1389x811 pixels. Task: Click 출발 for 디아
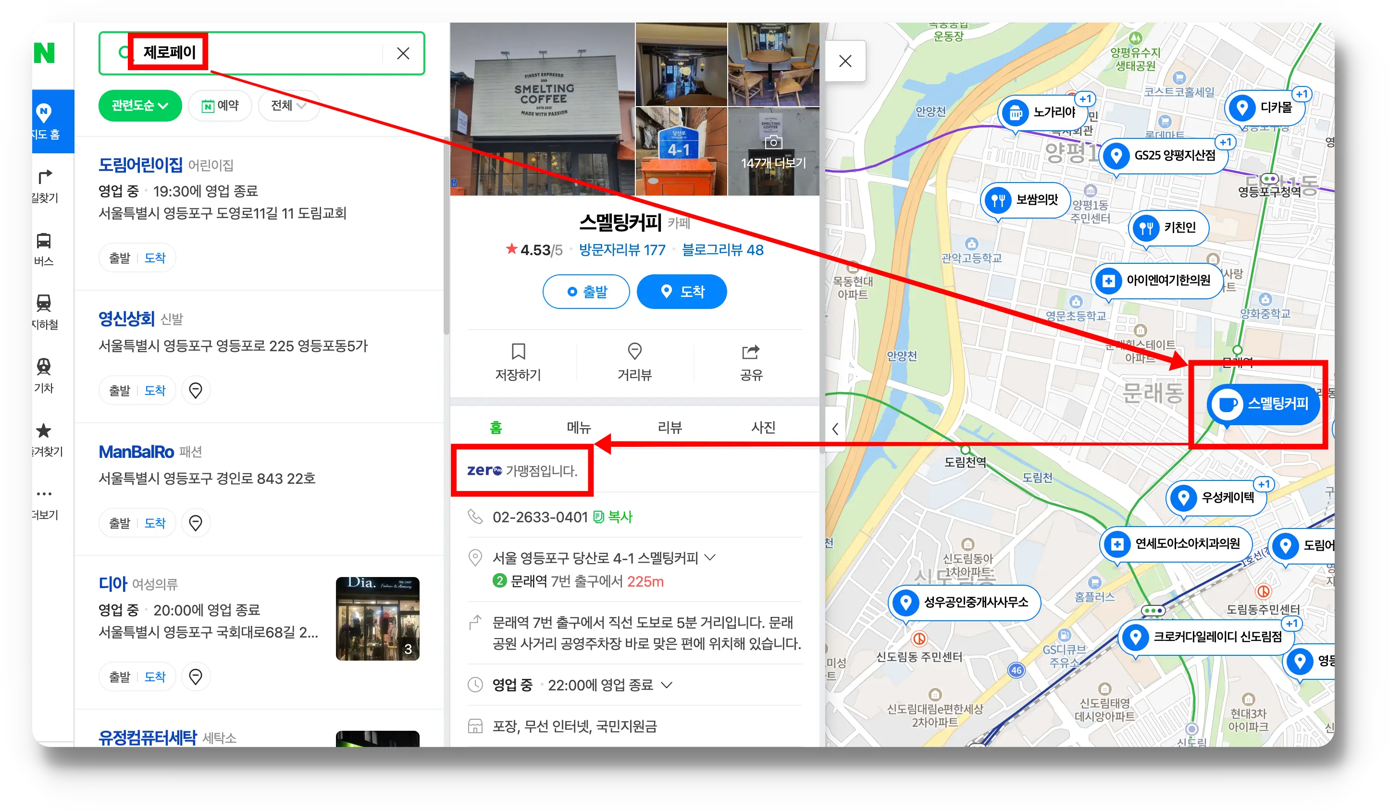tap(120, 676)
